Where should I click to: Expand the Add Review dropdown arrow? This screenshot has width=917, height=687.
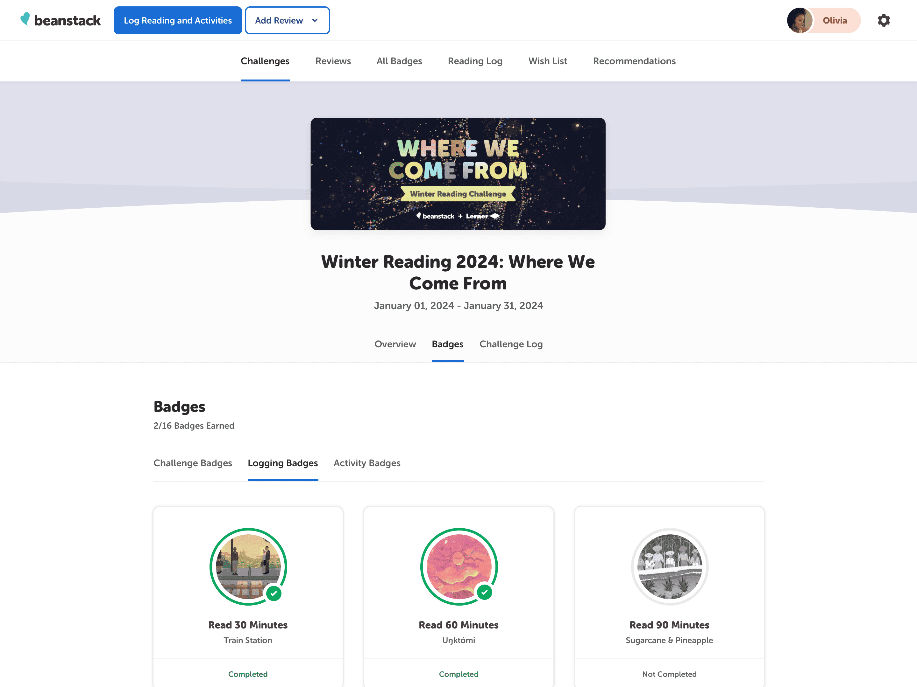[x=315, y=20]
